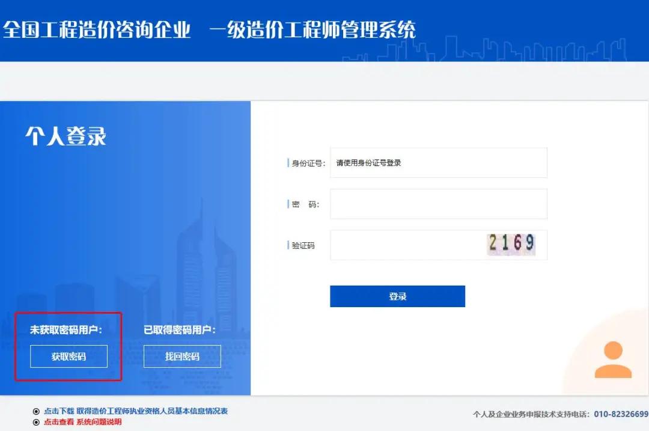Screen dimensions: 649x431
Task: Click the 找回密码 button
Action: [x=182, y=356]
